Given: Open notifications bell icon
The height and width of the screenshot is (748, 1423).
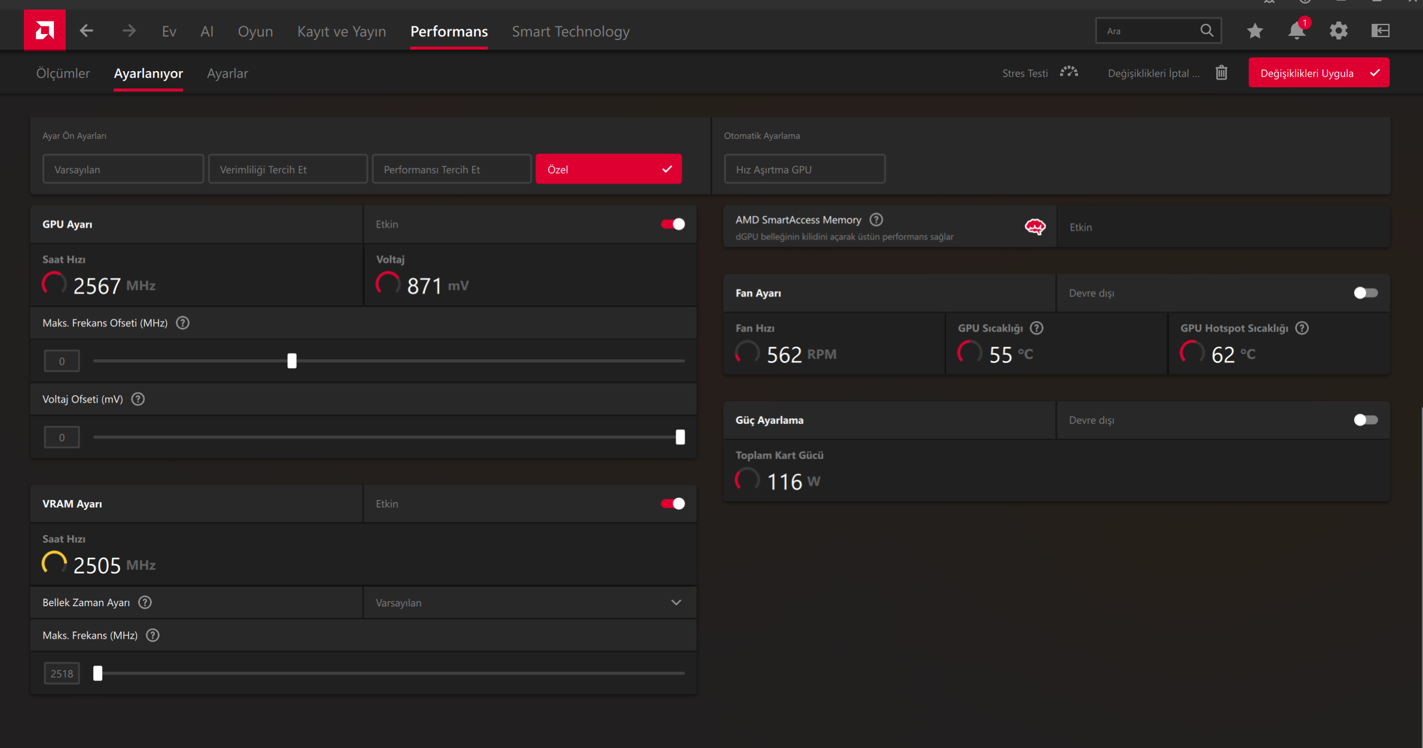Looking at the screenshot, I should click(x=1297, y=30).
